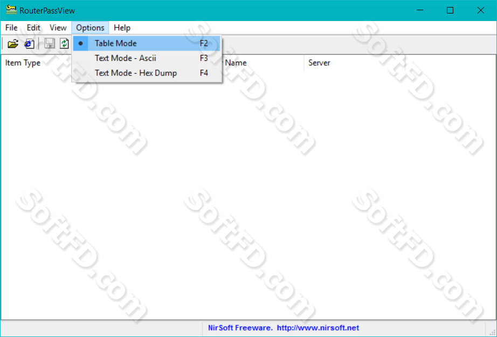497x337 pixels.
Task: Close the open Options menu
Action: point(91,28)
